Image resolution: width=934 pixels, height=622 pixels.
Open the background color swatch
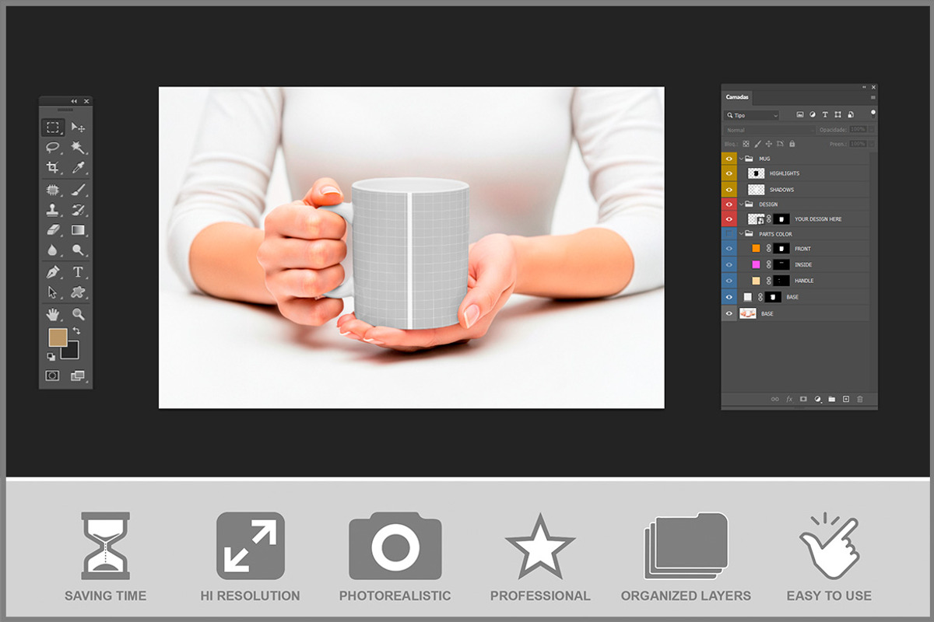[x=72, y=351]
